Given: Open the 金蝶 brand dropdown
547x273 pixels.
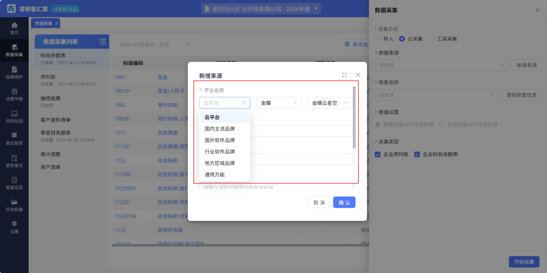Looking at the screenshot, I should pos(279,103).
